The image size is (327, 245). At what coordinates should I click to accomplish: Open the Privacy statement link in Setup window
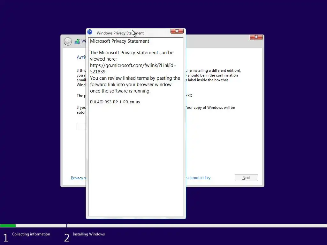click(78, 178)
